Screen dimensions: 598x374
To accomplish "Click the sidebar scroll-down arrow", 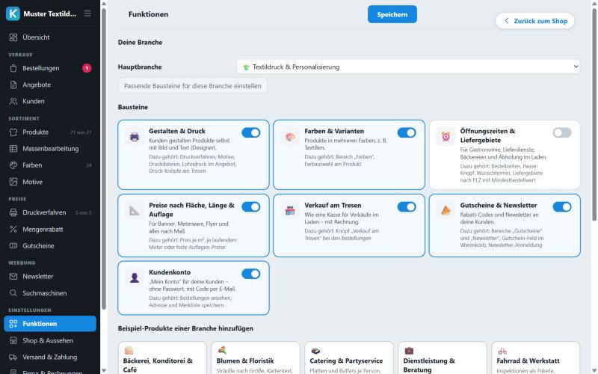I will [x=104, y=370].
